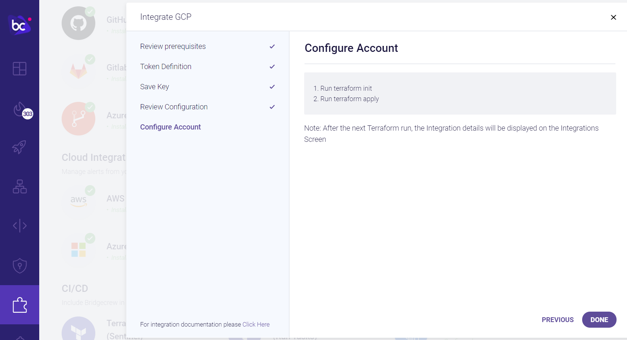The height and width of the screenshot is (340, 627).
Task: Click the Review prerequisites checkmark
Action: [x=272, y=46]
